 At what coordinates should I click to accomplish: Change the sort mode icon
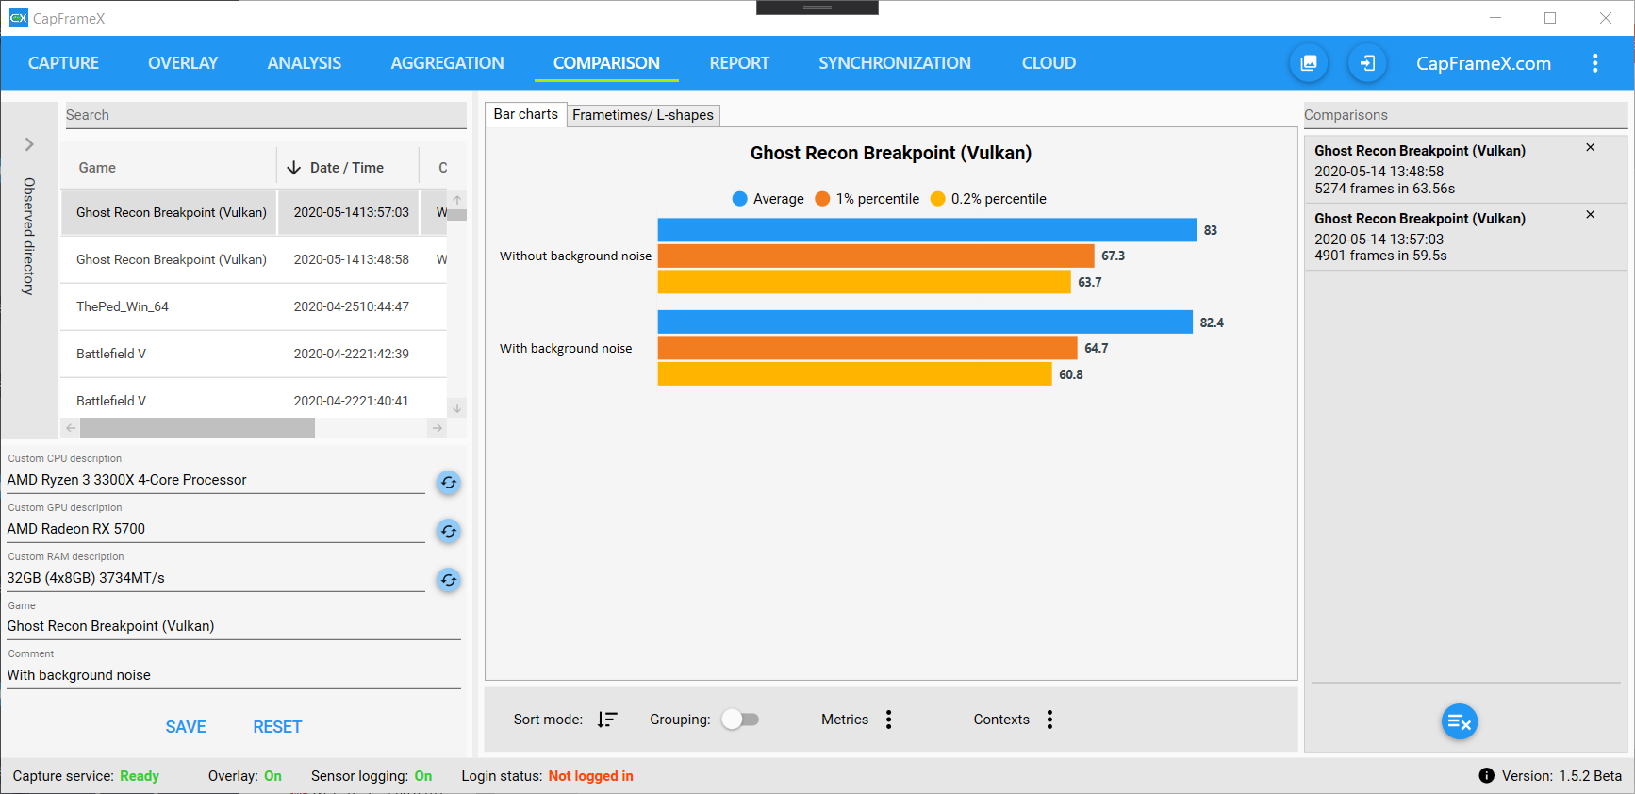tap(607, 720)
